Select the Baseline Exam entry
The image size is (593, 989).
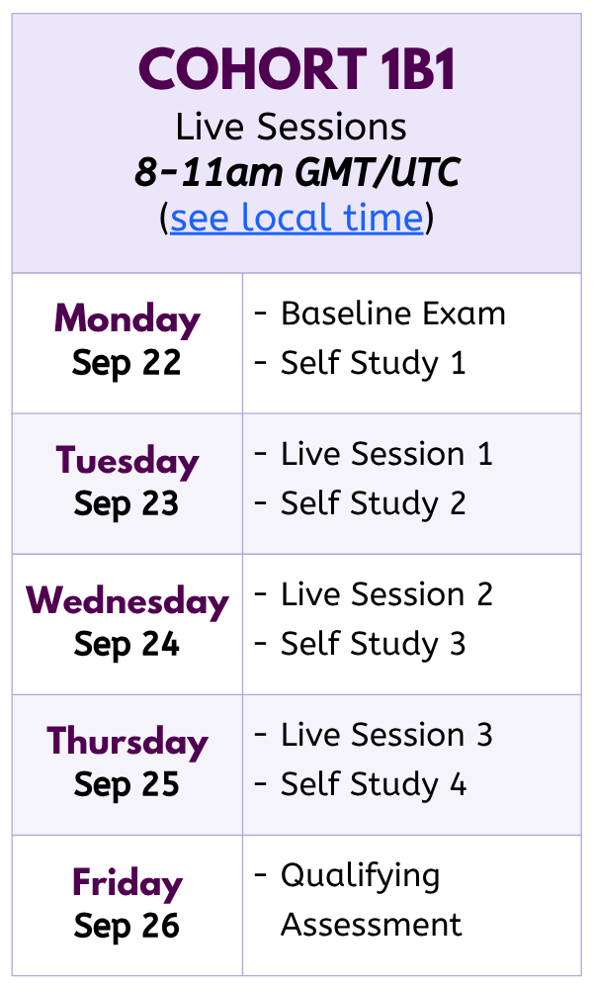(392, 315)
